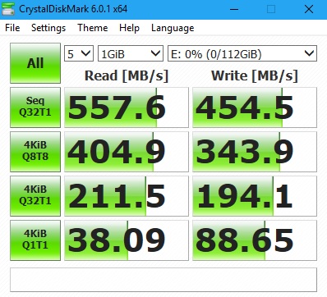Open the Language menu
The image size is (327, 297).
(x=173, y=28)
